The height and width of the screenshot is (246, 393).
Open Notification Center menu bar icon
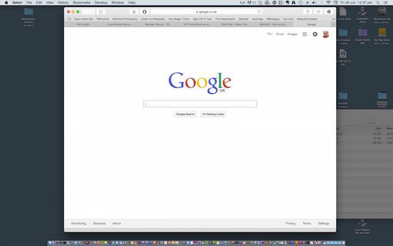[386, 2]
